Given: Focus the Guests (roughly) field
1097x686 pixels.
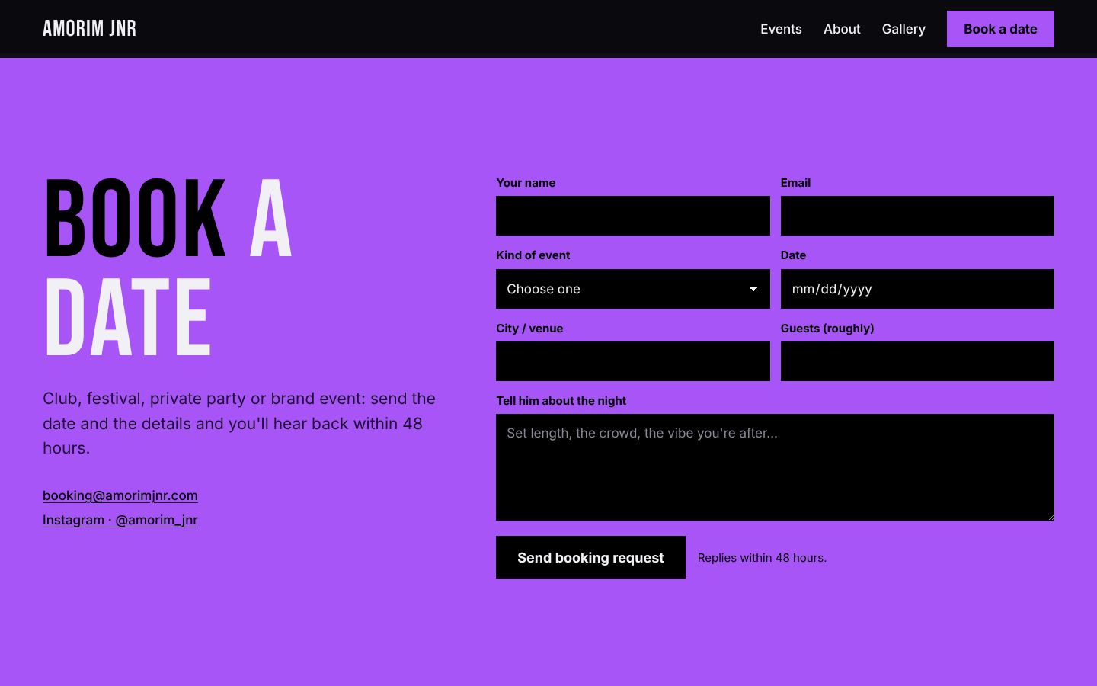Looking at the screenshot, I should point(917,361).
